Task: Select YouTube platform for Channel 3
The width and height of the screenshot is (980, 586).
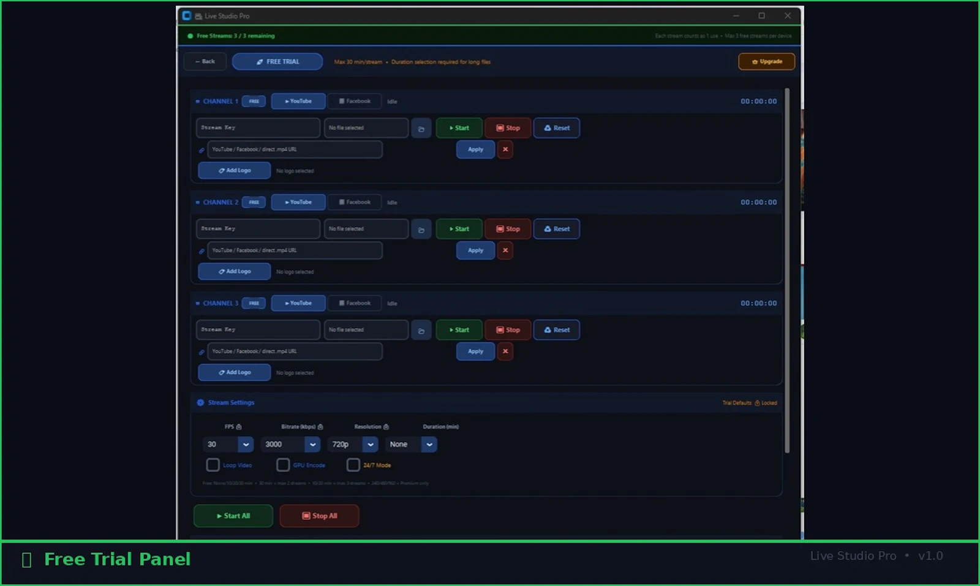Action: point(298,303)
